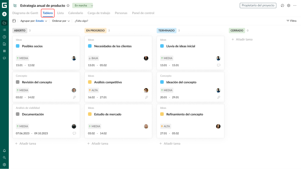301x169 pixels.
Task: Click the green plus create button in the sidebar
Action: pos(4,14)
